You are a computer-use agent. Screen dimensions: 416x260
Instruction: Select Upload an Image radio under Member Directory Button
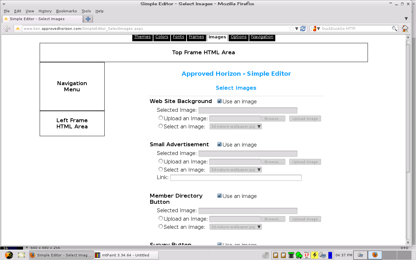(161, 218)
